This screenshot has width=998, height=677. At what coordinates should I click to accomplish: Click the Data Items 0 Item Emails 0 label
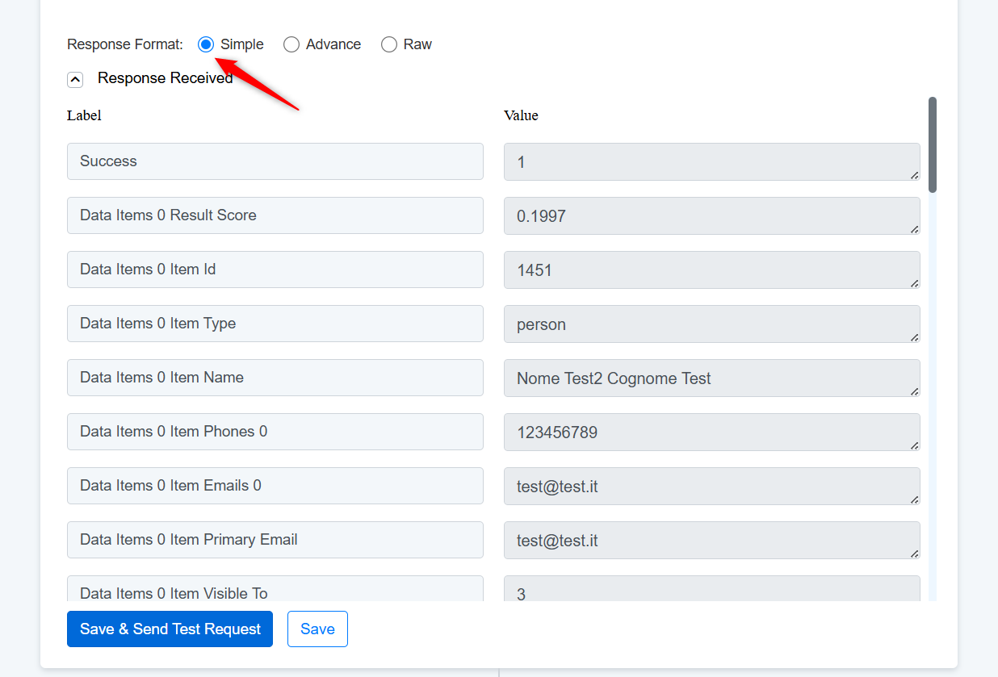275,486
